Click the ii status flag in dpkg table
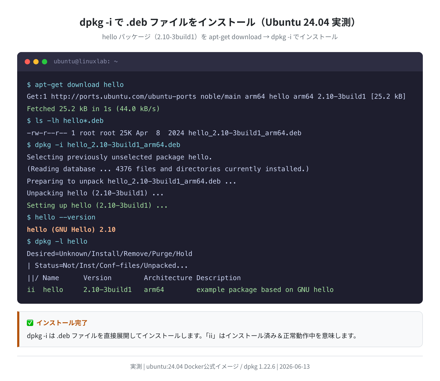This screenshot has width=440, height=381. [x=31, y=290]
